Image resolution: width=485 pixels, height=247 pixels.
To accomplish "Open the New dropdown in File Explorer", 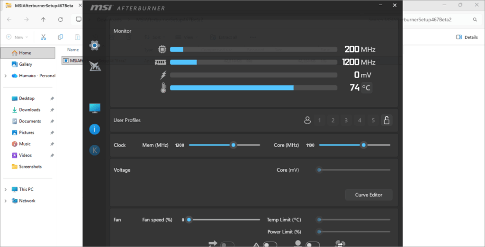I will click(x=17, y=37).
